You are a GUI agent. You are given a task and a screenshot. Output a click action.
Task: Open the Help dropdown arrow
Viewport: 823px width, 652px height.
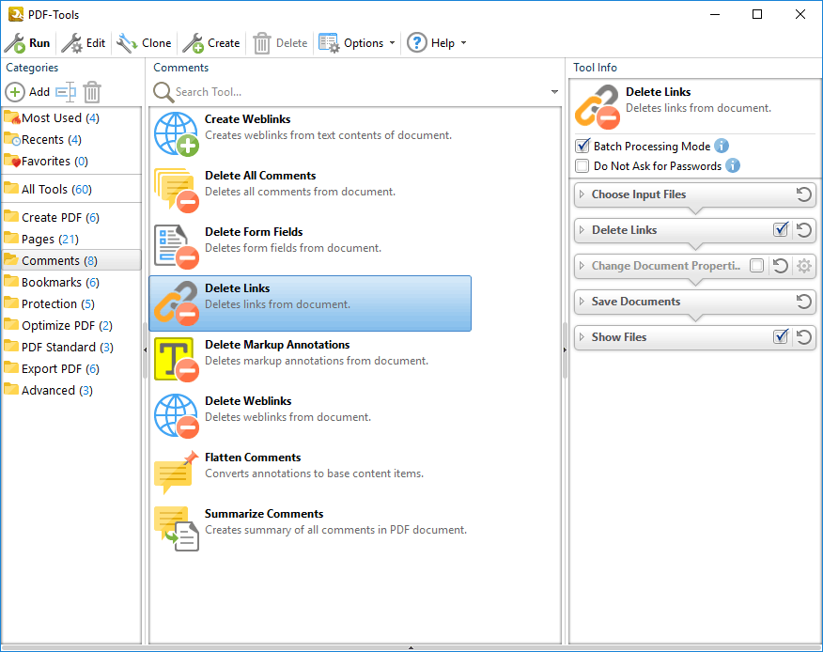(x=463, y=43)
